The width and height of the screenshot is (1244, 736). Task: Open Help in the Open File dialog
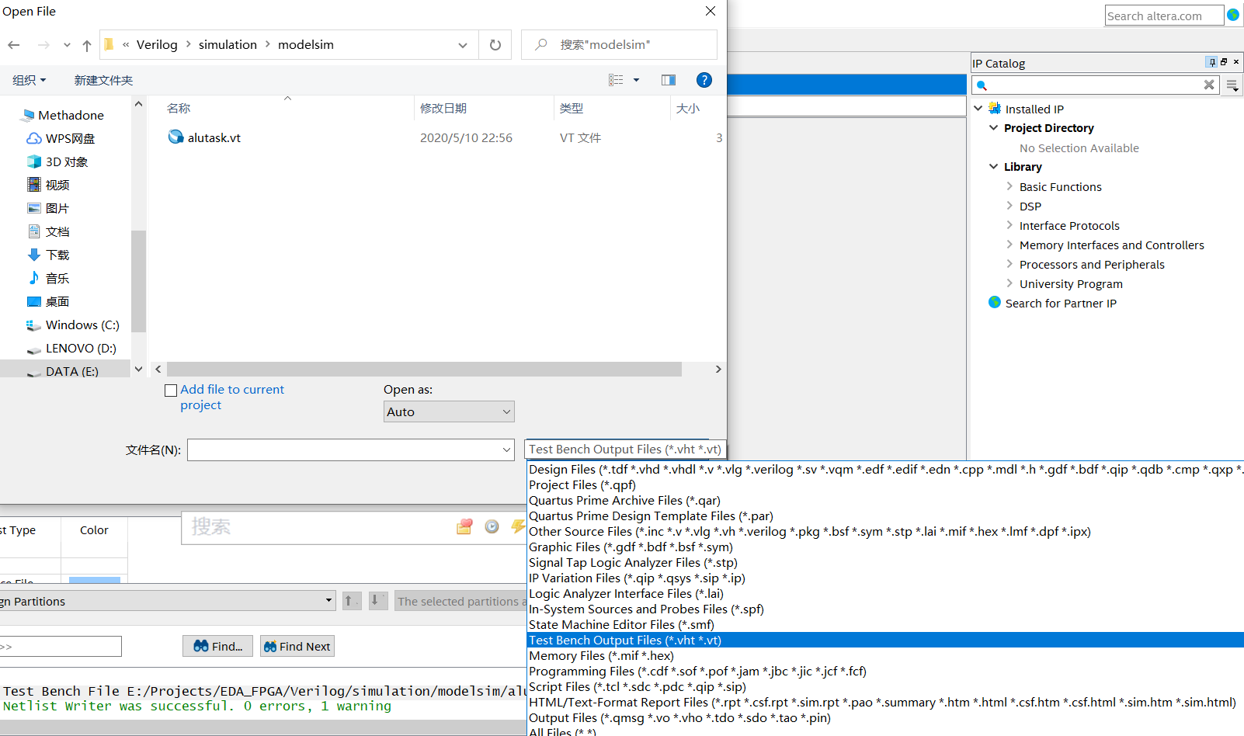click(x=704, y=79)
